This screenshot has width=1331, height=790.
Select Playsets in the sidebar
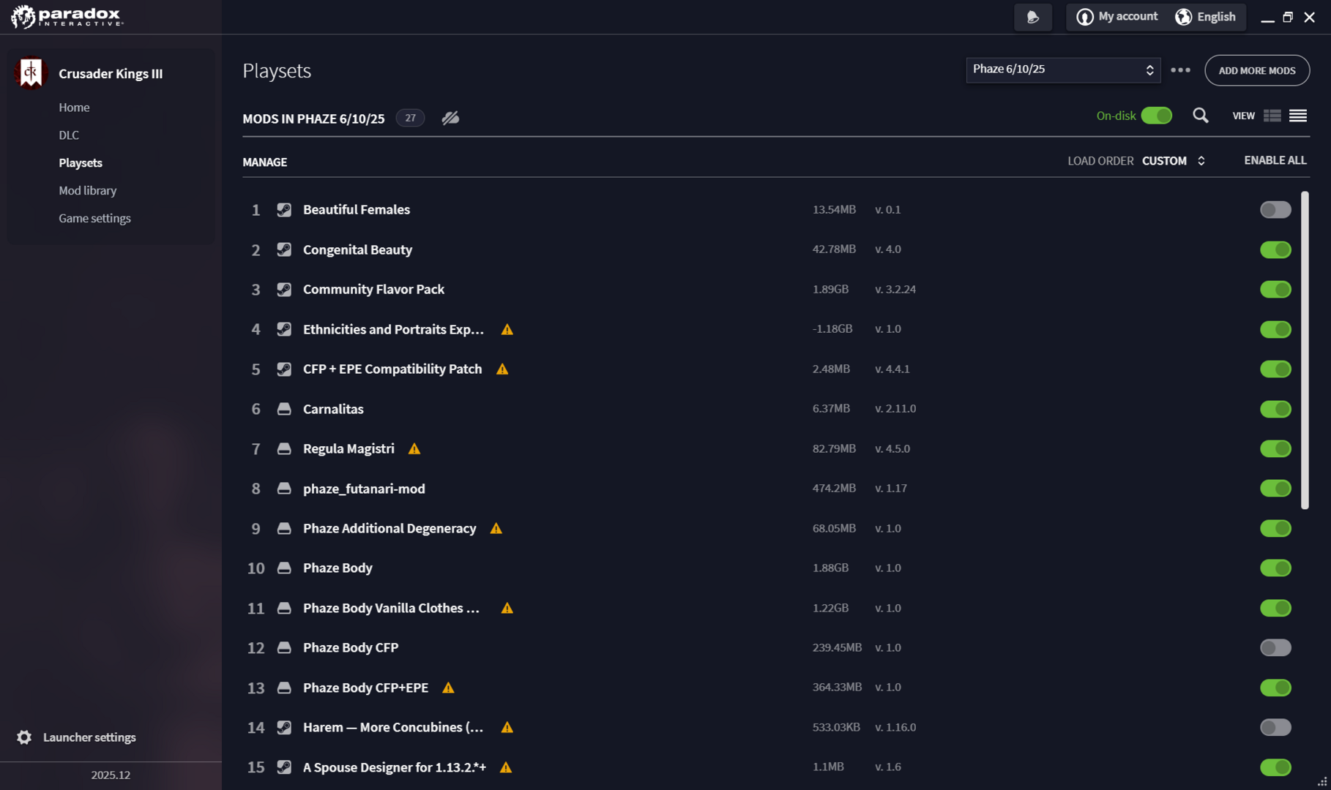point(81,163)
